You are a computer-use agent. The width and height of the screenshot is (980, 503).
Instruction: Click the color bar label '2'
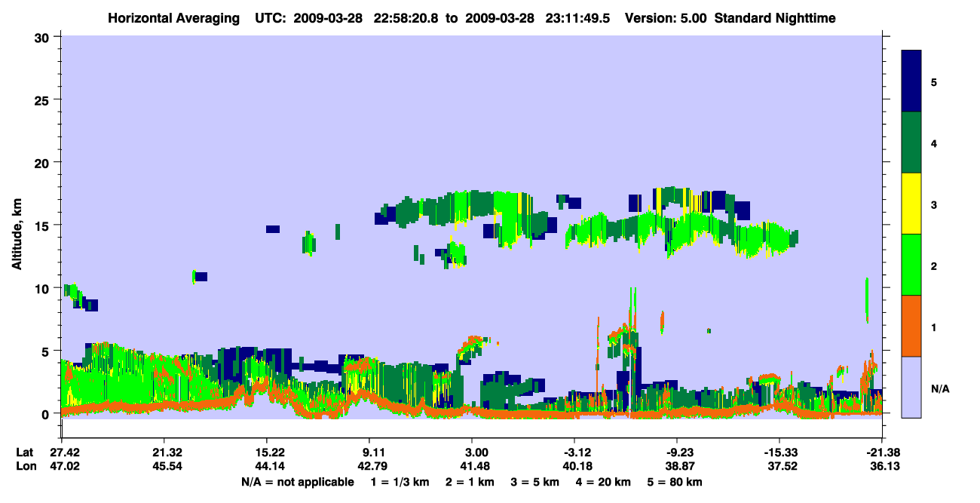pyautogui.click(x=933, y=266)
